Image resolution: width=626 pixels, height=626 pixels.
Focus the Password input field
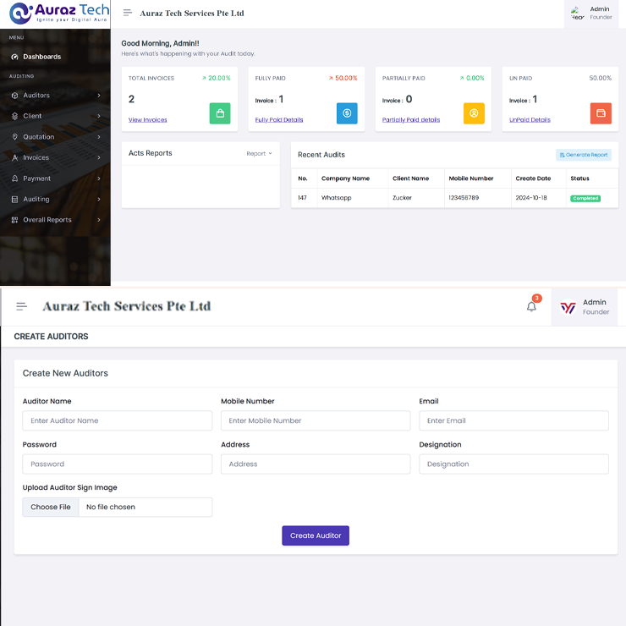pyautogui.click(x=118, y=464)
